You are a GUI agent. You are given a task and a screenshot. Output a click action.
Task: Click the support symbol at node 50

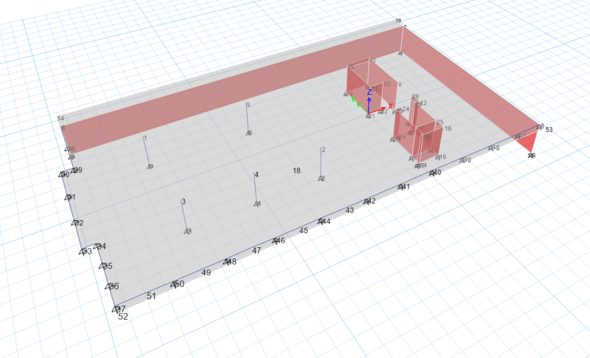(x=174, y=284)
